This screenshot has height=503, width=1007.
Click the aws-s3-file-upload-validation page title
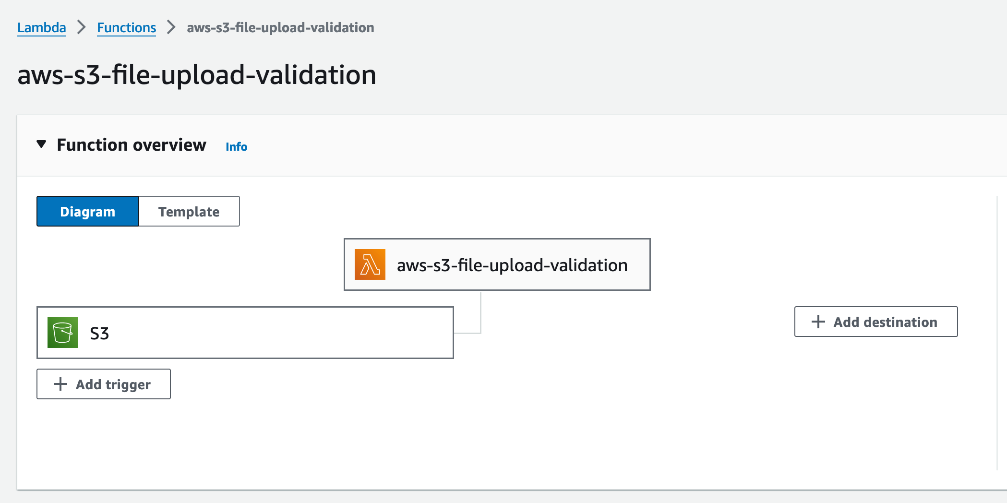[x=197, y=75]
